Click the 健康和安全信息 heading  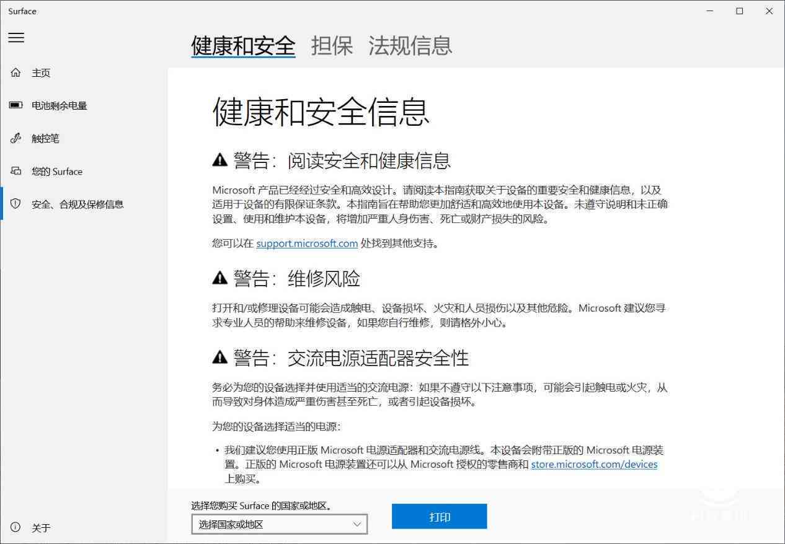(x=321, y=112)
